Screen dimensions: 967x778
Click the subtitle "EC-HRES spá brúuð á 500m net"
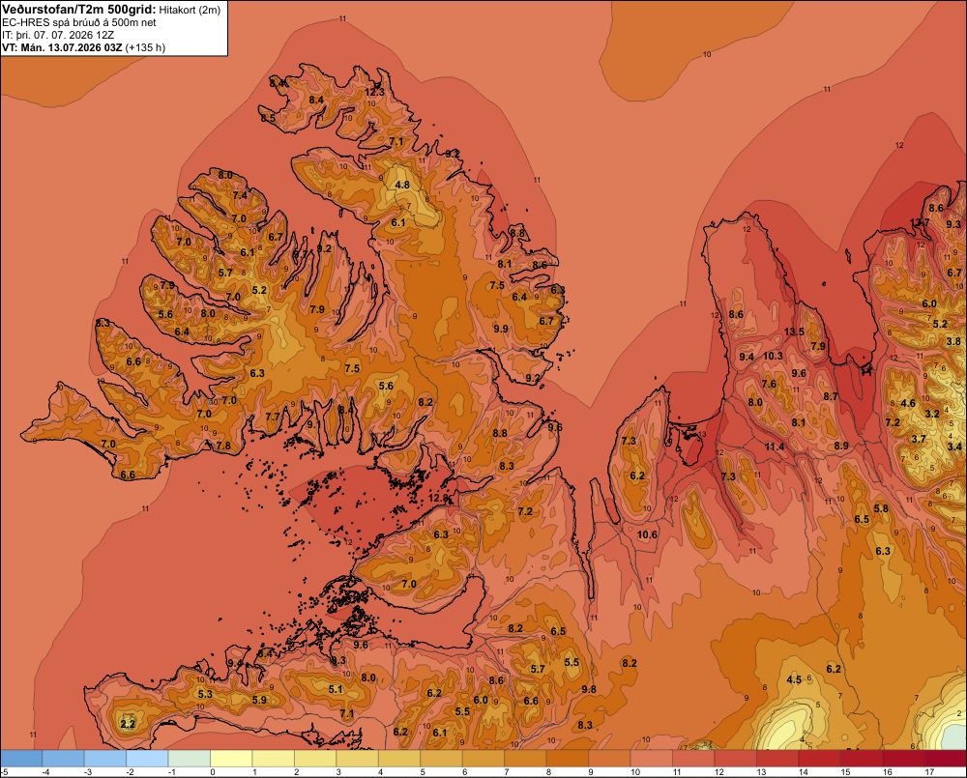(79, 23)
